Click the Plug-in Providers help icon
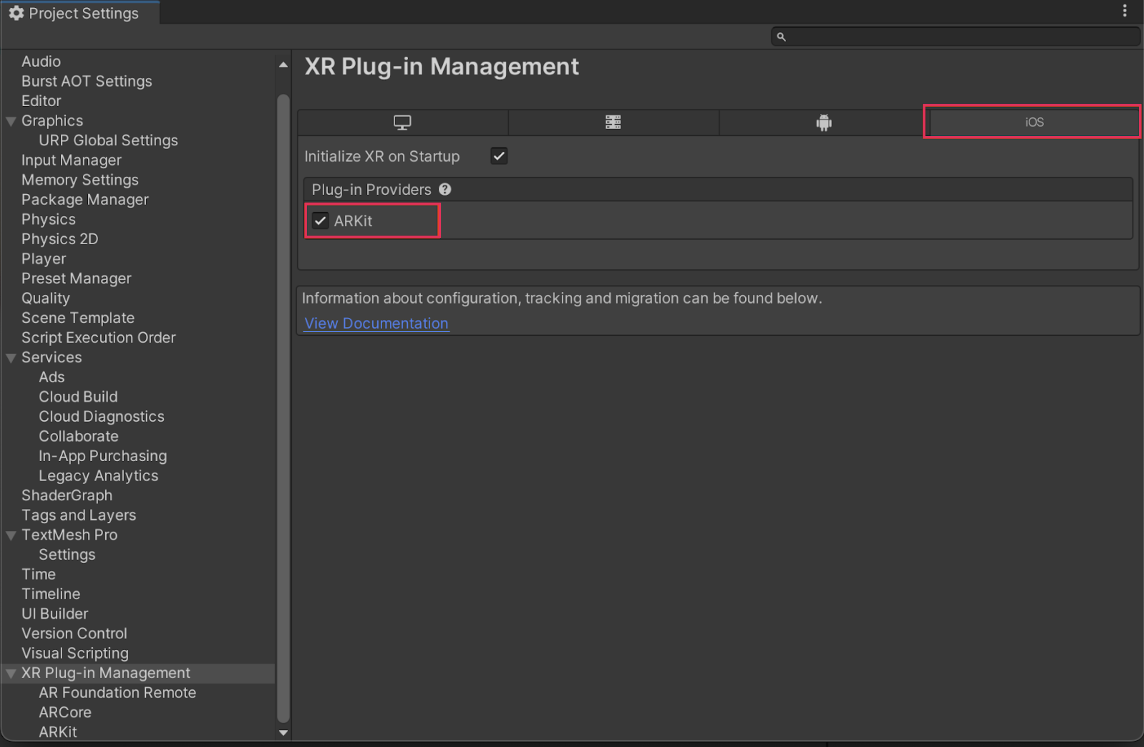The width and height of the screenshot is (1144, 747). click(x=445, y=189)
